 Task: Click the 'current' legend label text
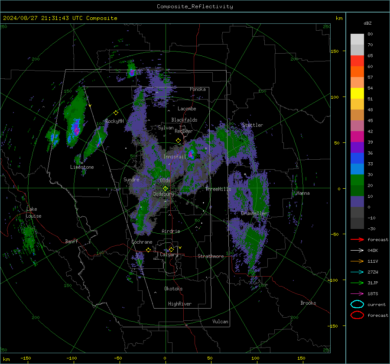[x=377, y=304]
